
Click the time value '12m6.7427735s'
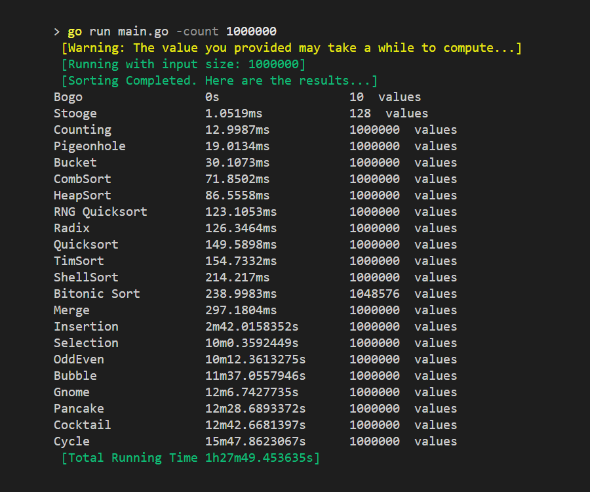(252, 392)
